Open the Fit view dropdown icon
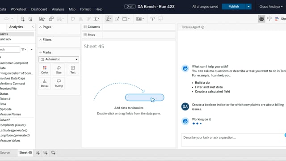 [126, 19]
